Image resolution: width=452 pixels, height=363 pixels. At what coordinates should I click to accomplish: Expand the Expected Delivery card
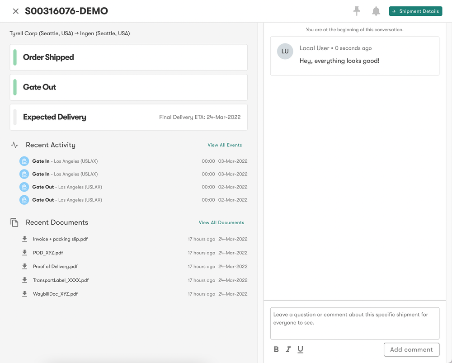tap(128, 117)
